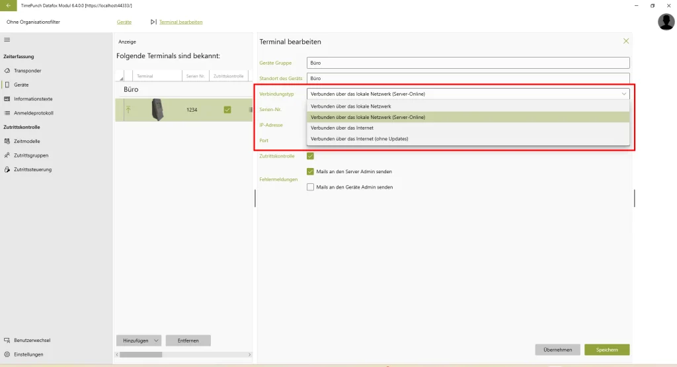
Task: Open Informationstexte in the sidebar
Action: 33,99
